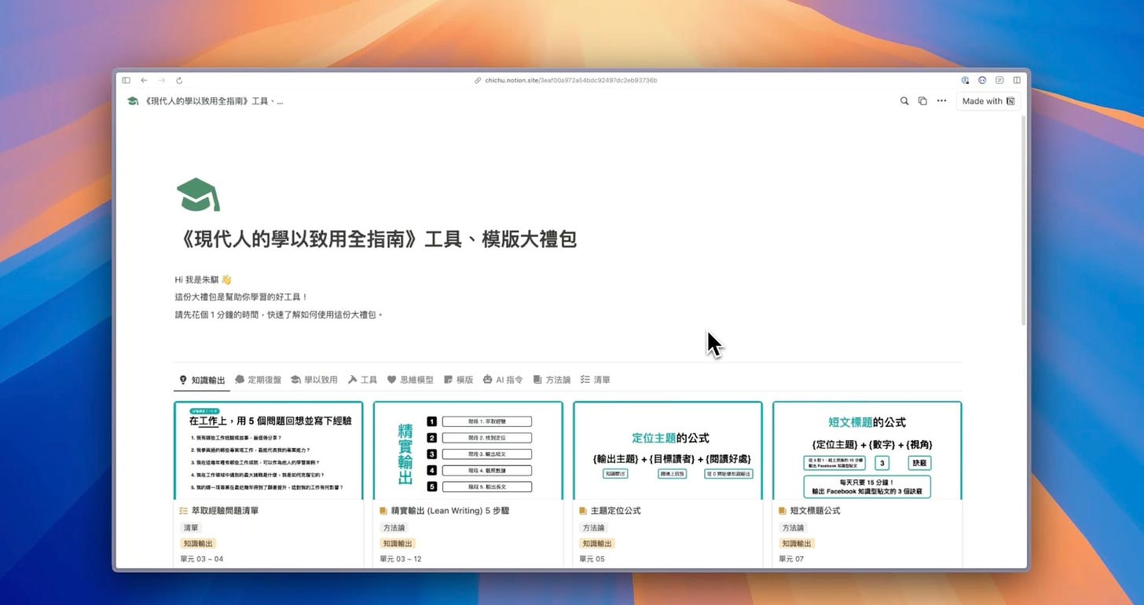This screenshot has width=1144, height=605.
Task: Click checklist icon beside 萃取經驗問題清單 title
Action: pyautogui.click(x=184, y=511)
